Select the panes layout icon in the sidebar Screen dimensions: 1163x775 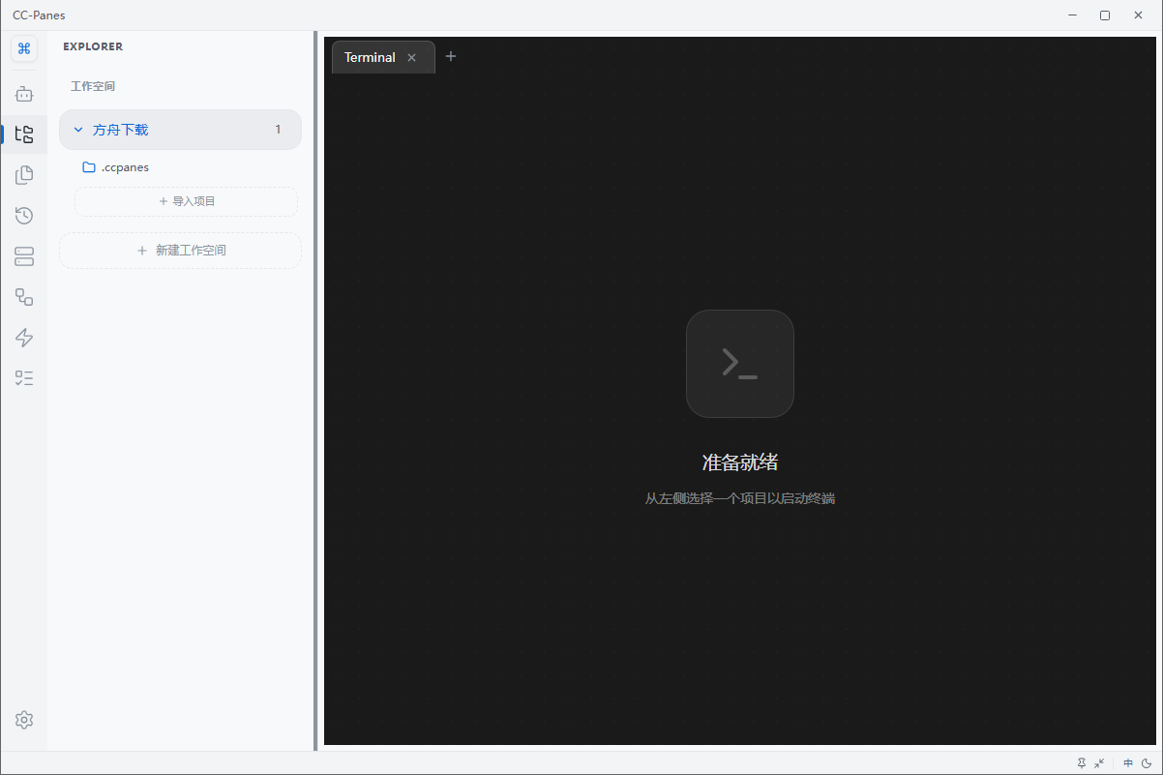[24, 255]
